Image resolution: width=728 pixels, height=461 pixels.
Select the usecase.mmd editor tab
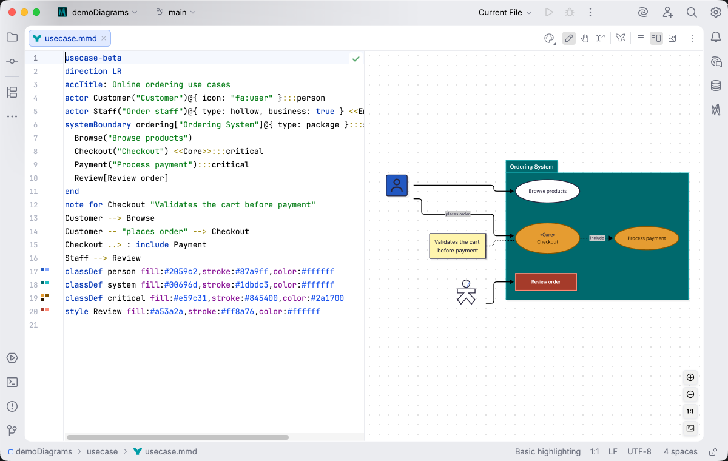coord(69,38)
